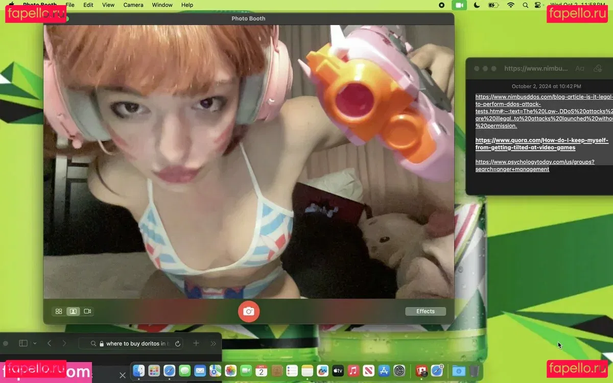Expand Safari's toolbar overflow chevrons
Image resolution: width=613 pixels, height=383 pixels.
point(214,344)
